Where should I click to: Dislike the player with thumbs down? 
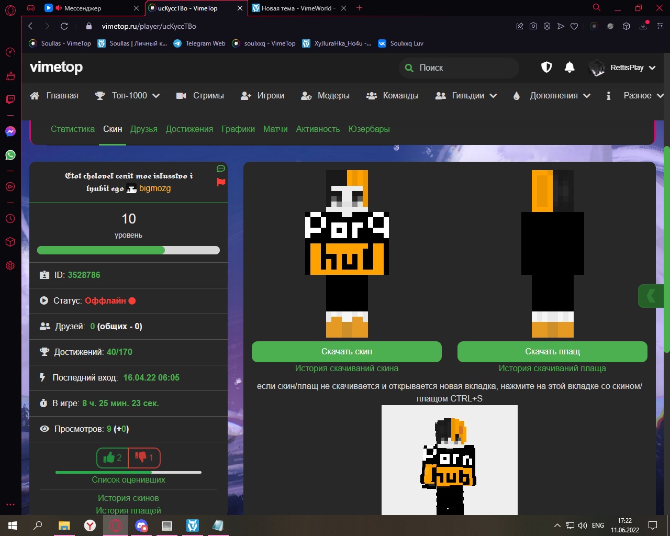[x=144, y=458]
